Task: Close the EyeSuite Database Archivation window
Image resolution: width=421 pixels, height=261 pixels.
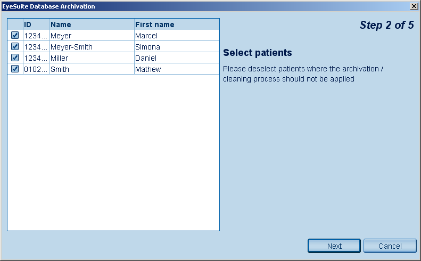Action: (x=414, y=6)
